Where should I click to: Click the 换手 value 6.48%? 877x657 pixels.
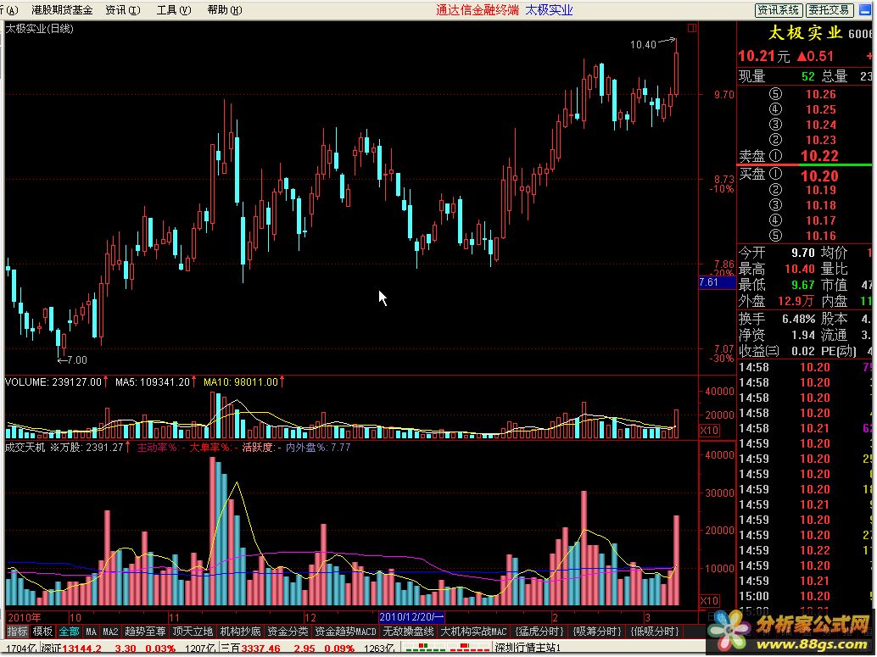pyautogui.click(x=799, y=320)
